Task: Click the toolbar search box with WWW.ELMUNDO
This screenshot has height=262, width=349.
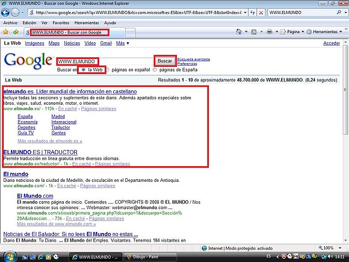Action: 302,13
